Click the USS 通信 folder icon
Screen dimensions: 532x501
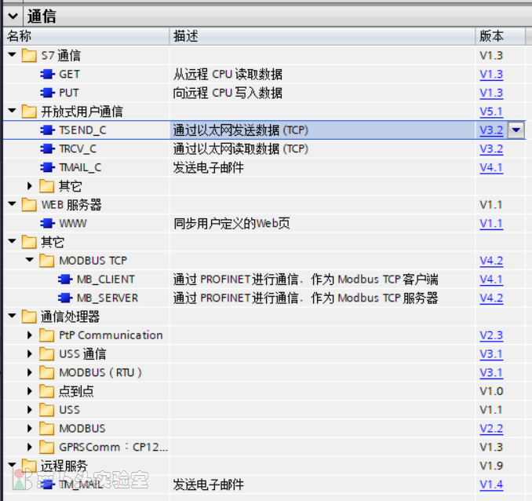coord(47,354)
